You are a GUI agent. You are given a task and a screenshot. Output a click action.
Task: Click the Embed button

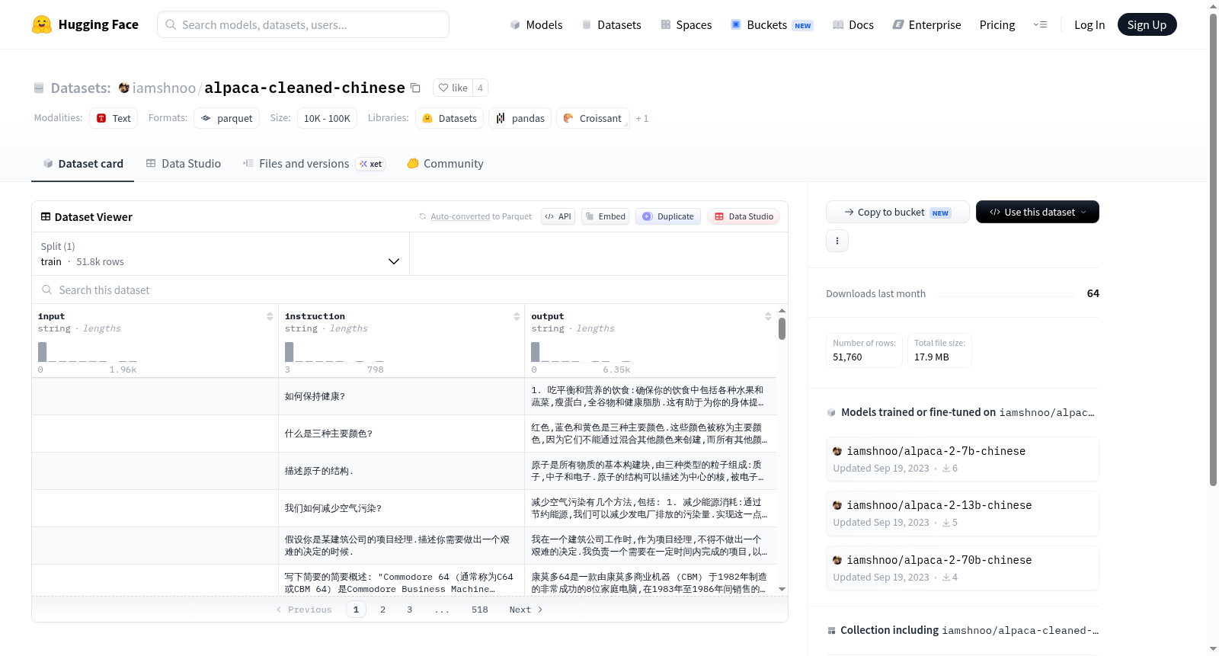[x=606, y=216]
